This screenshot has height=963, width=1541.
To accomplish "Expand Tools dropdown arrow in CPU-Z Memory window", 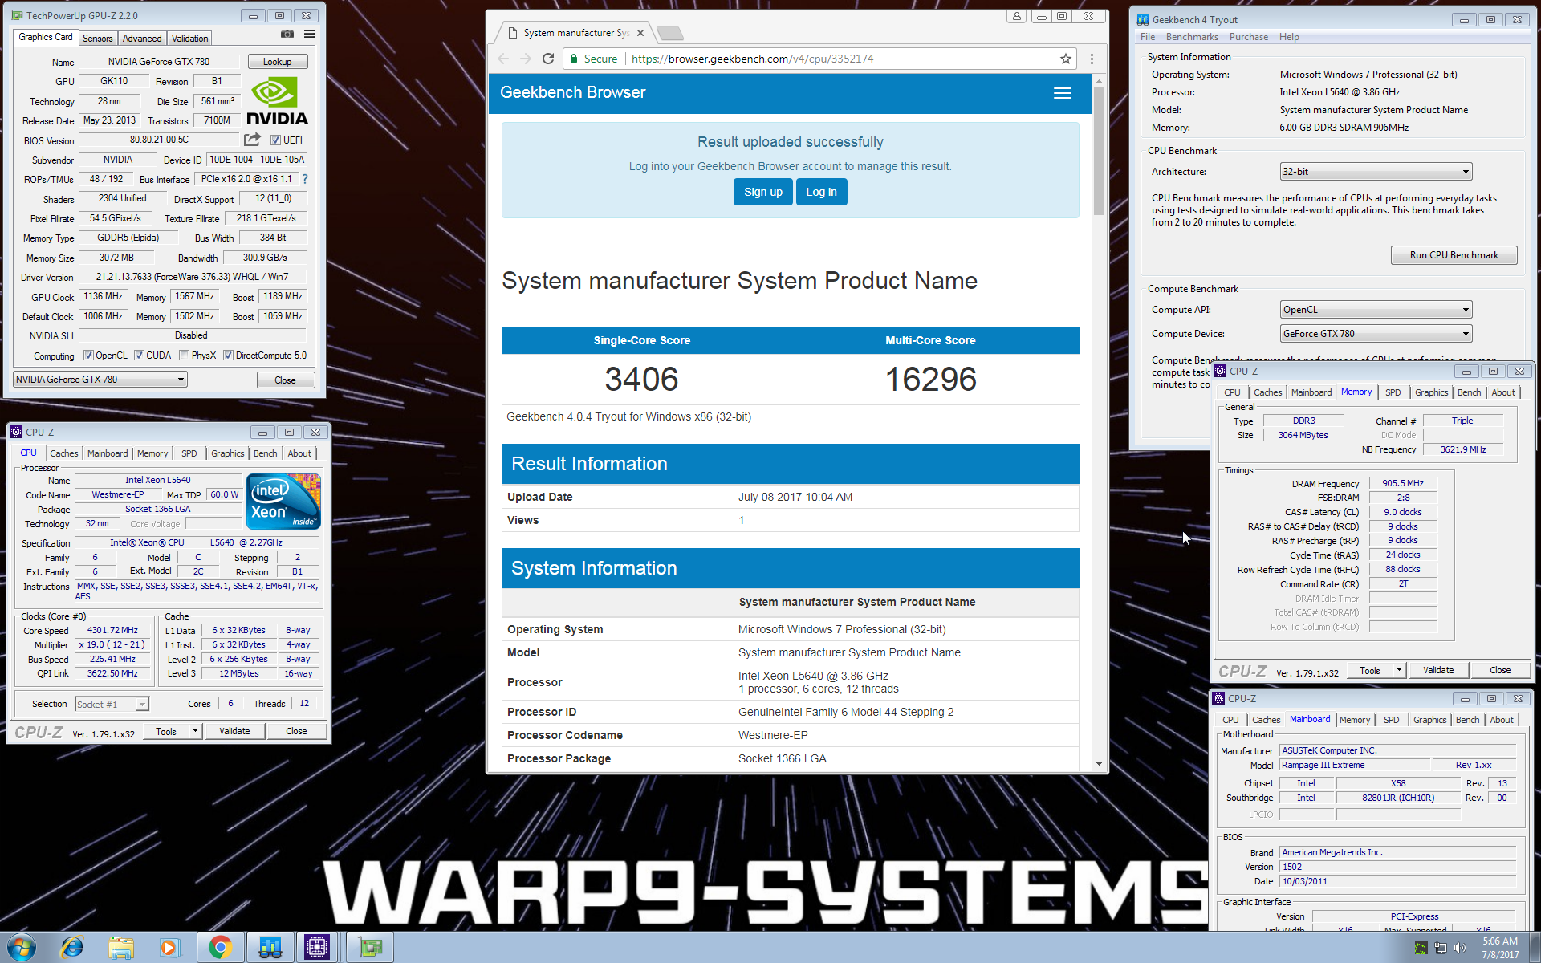I will [x=1399, y=670].
